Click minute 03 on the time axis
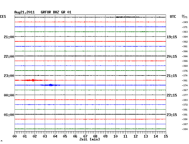This screenshot has width=189, height=144. [x=45, y=136]
